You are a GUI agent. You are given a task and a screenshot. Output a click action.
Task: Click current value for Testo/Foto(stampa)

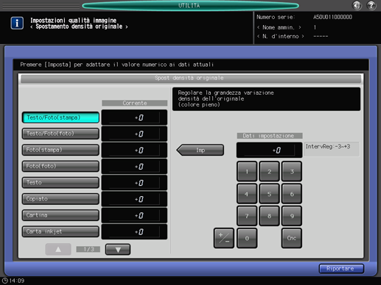pyautogui.click(x=134, y=118)
